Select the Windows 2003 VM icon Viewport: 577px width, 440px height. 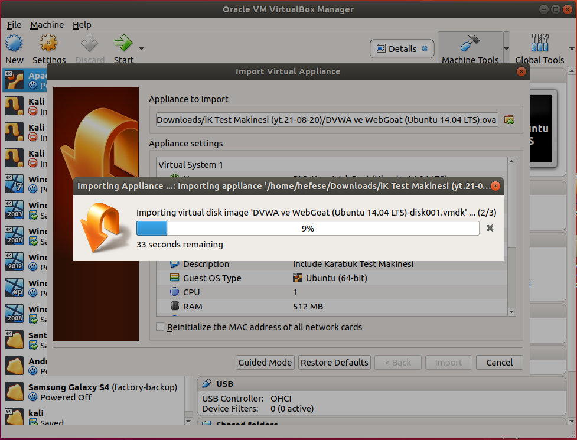[14, 210]
